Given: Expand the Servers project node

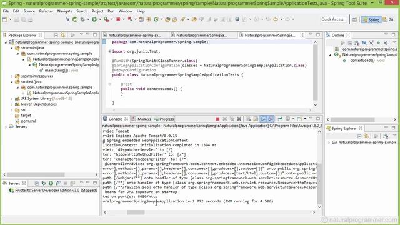Looking at the screenshot, I should [x=6, y=126].
